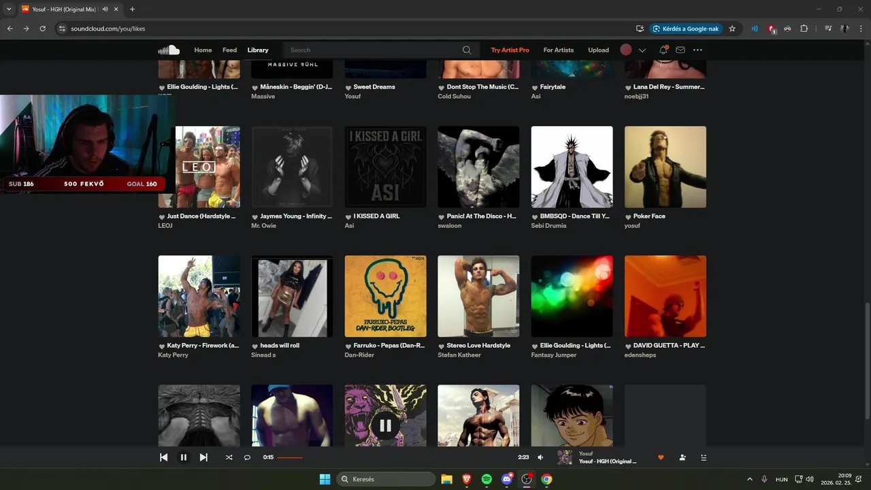The image size is (871, 490).
Task: Seek within the orange track progress bar
Action: click(x=290, y=457)
